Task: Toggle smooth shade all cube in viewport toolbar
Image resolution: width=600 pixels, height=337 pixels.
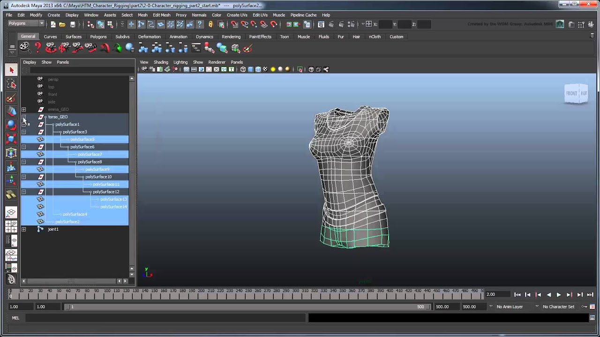Action: pyautogui.click(x=250, y=69)
